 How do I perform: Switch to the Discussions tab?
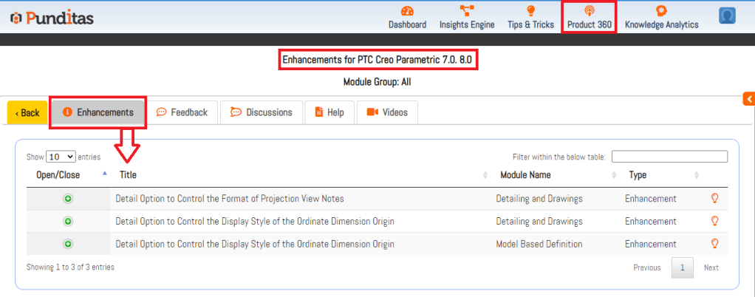coord(262,112)
